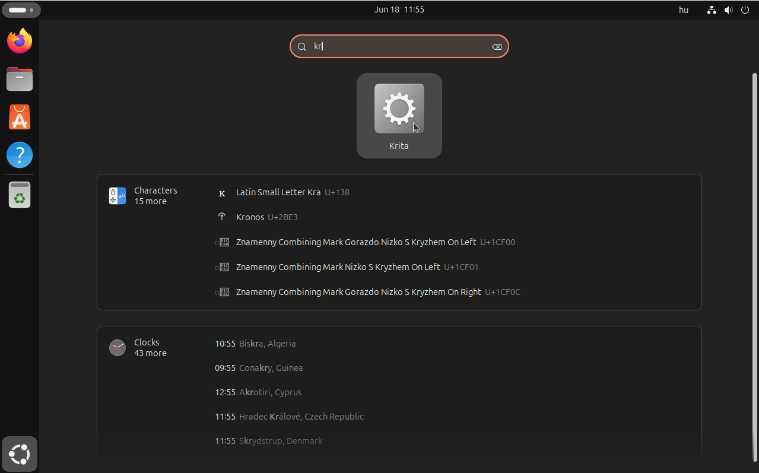This screenshot has width=759, height=473.
Task: Show 15 more Characters results
Action: coord(150,201)
